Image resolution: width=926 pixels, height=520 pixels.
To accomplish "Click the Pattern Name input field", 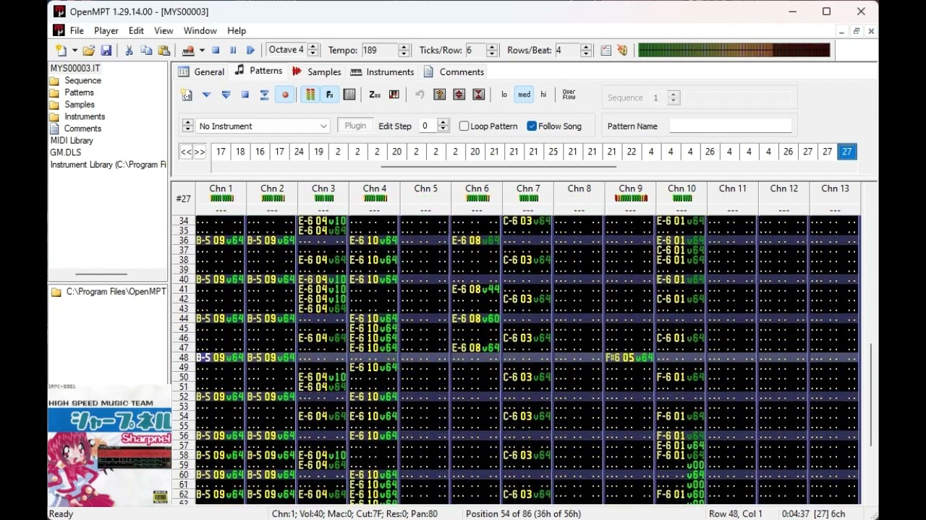I will pyautogui.click(x=731, y=126).
